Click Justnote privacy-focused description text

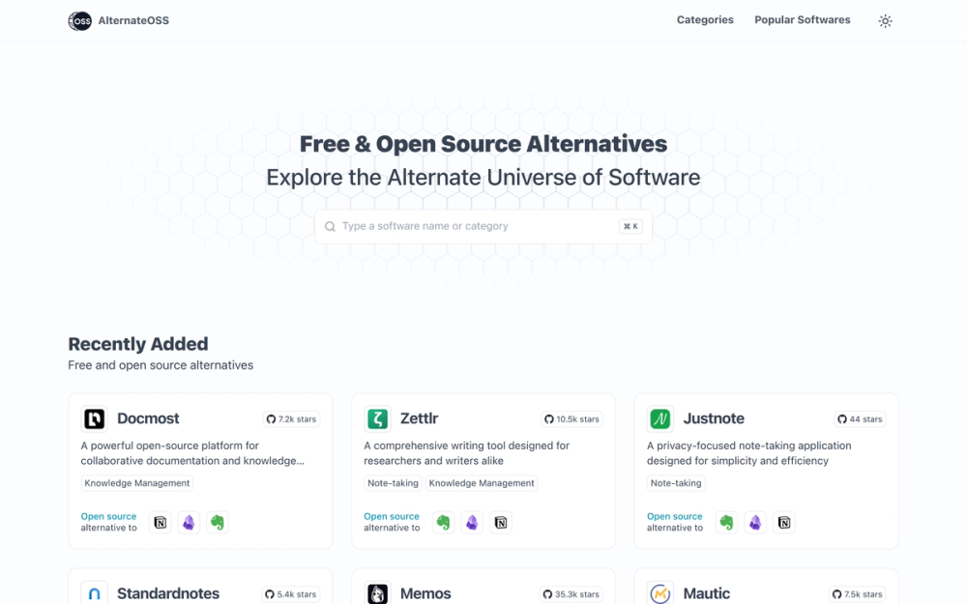pos(748,453)
